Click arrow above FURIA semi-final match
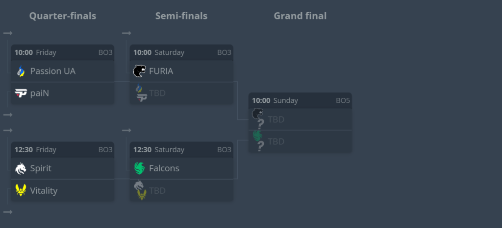 pyautogui.click(x=126, y=33)
